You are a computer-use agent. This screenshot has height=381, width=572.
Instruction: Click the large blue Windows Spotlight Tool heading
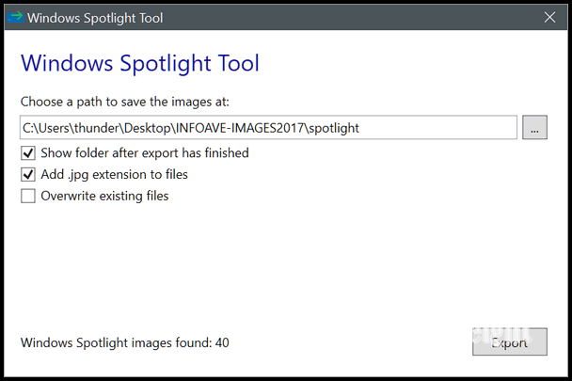[140, 63]
